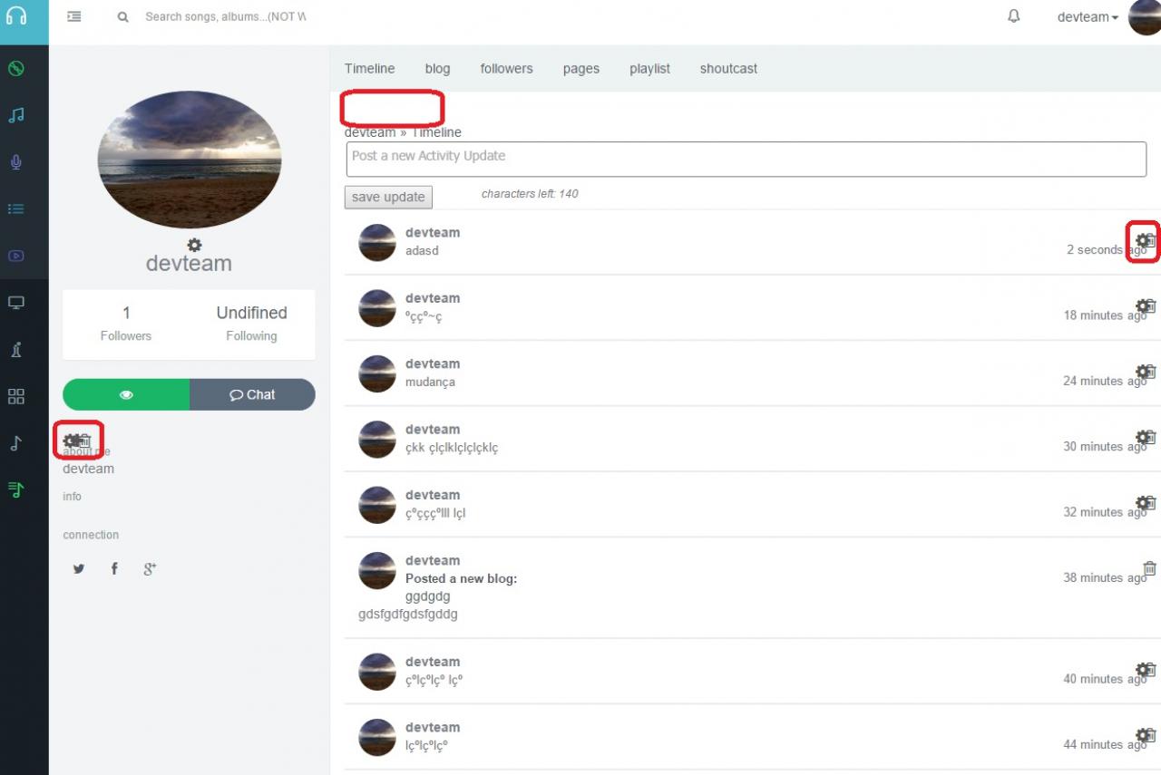Viewport: 1161px width, 775px height.
Task: Click the avatar on the mudança post
Action: tap(377, 374)
